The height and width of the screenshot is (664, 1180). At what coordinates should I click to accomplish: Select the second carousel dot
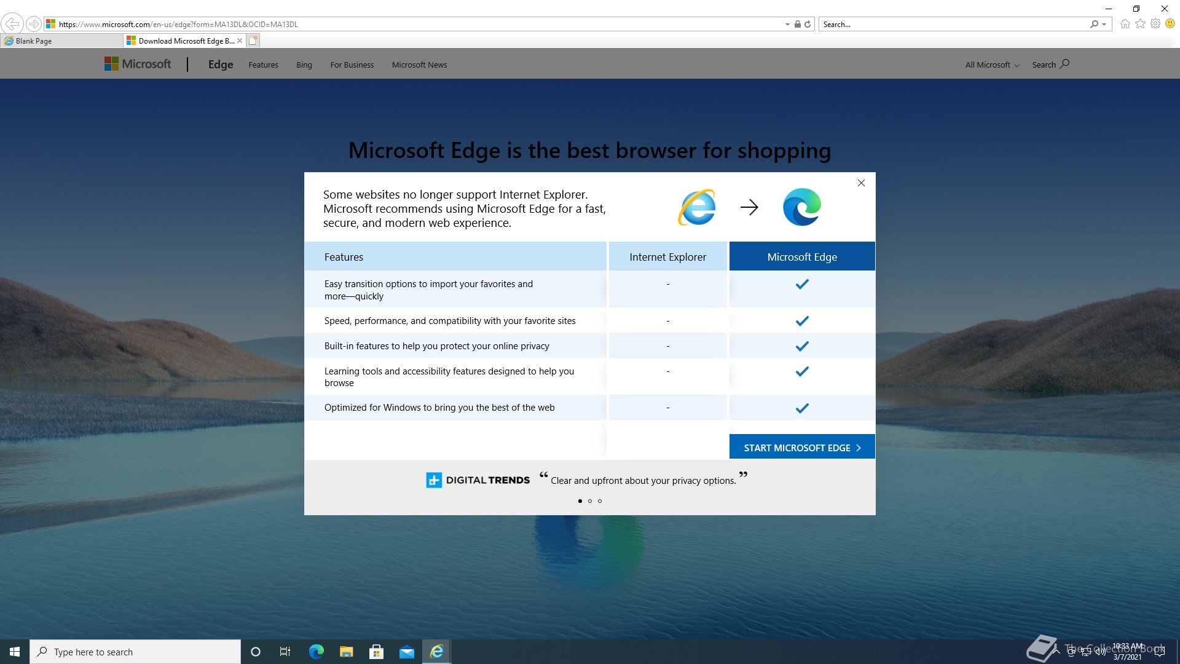[590, 501]
